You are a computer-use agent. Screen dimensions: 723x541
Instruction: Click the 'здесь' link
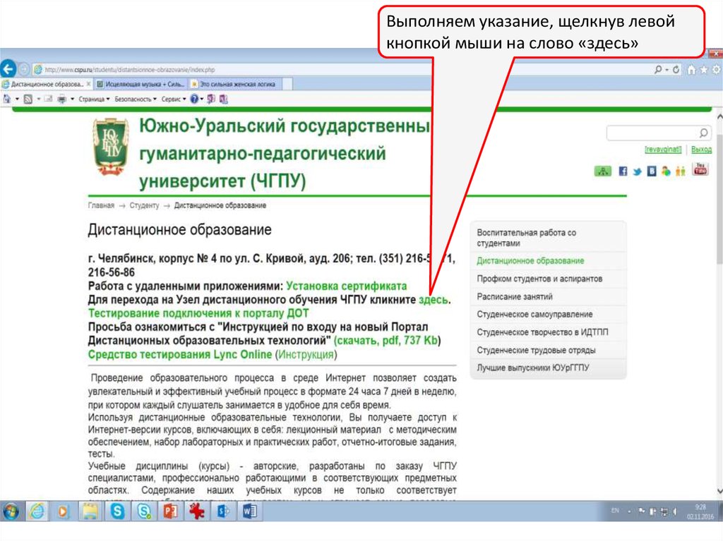(434, 300)
